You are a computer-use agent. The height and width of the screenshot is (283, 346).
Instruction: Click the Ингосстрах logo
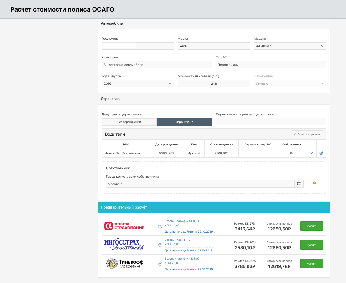pos(124,245)
